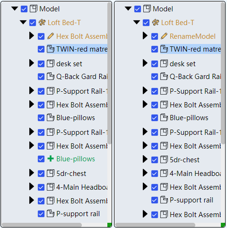
Task: Click the assembly icon next to right 5dr-chest
Action: point(164,159)
